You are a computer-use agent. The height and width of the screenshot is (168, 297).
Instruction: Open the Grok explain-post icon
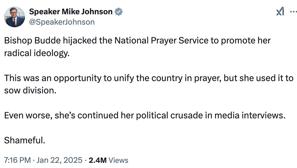pos(280,12)
